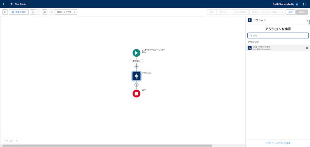The width and height of the screenshot is (310, 147).
Task: Click the undo arrow in the toolbar
Action: pos(32,12)
